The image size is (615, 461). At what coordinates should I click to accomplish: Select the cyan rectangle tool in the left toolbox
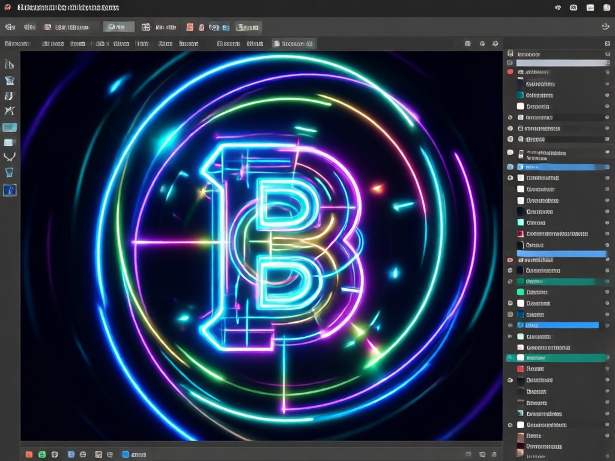click(10, 127)
